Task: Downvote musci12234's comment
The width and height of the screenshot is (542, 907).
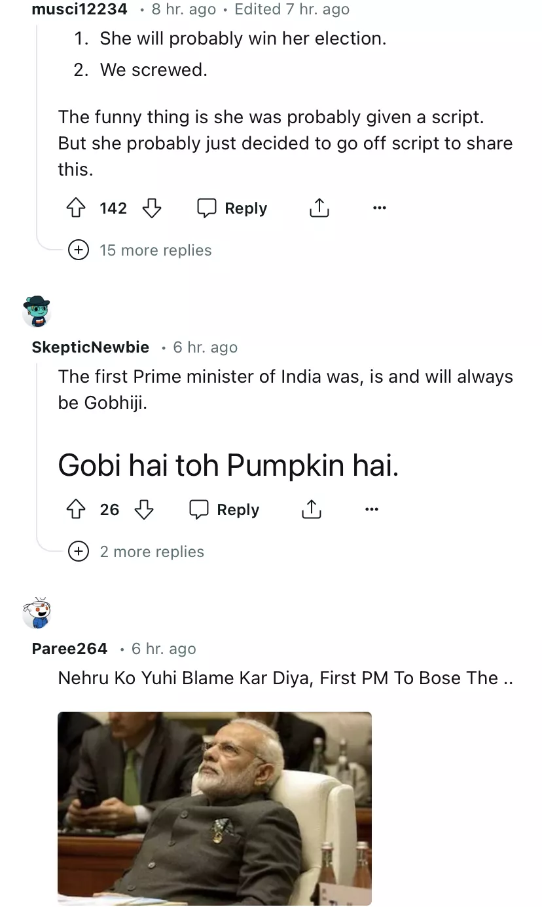Action: (x=152, y=208)
